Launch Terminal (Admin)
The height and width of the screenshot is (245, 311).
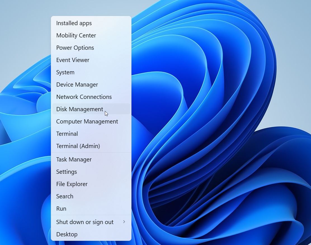(91, 146)
